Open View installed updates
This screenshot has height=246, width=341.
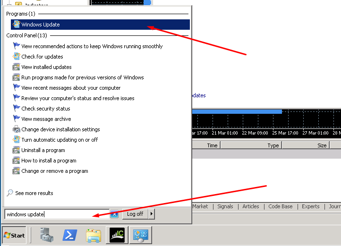[x=46, y=67]
